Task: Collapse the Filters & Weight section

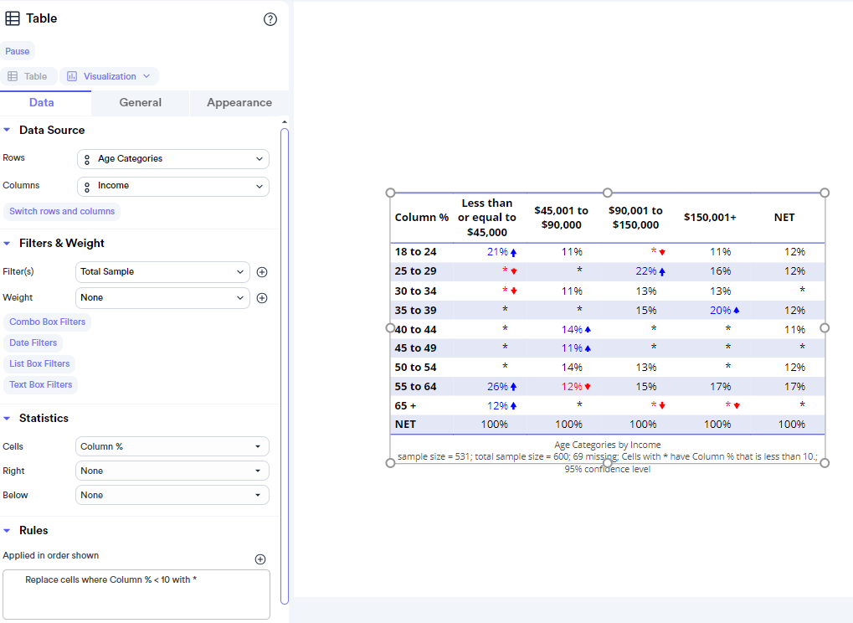Action: pyautogui.click(x=7, y=243)
